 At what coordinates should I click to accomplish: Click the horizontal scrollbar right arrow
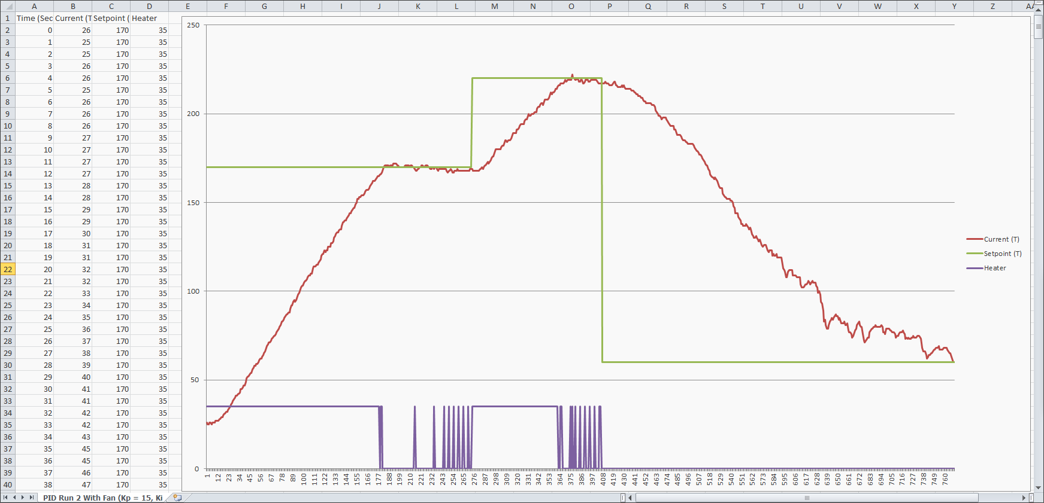coord(1024,498)
